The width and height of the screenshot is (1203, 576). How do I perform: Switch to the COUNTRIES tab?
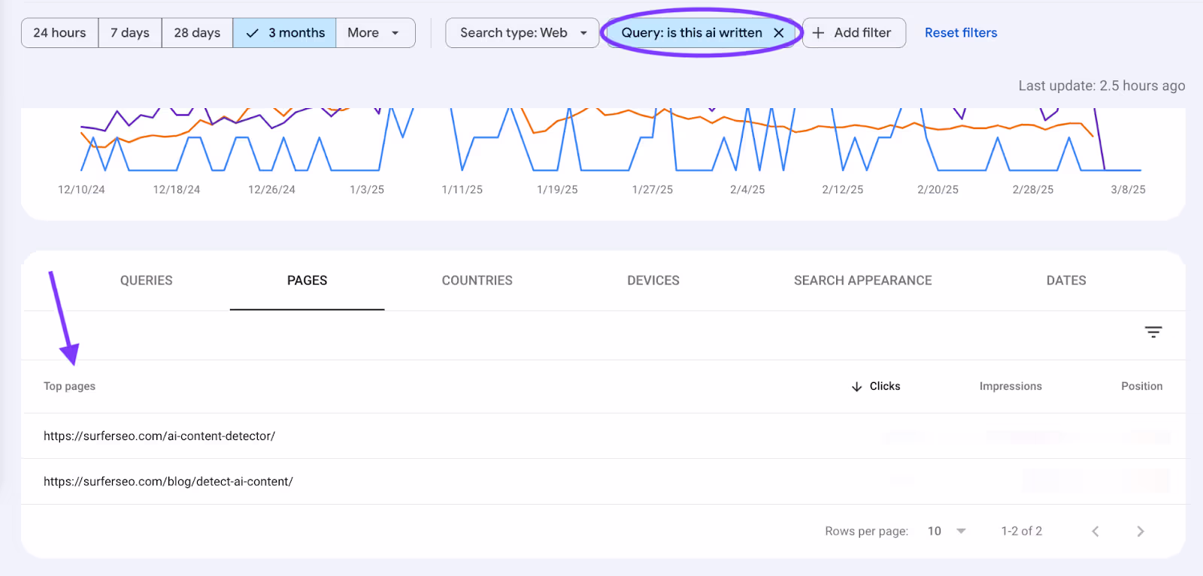pyautogui.click(x=477, y=280)
